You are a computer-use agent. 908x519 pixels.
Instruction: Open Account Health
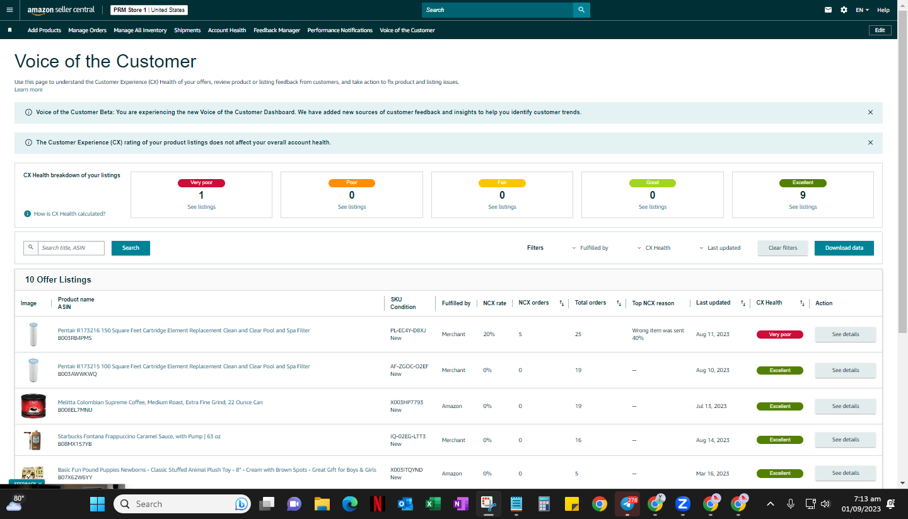[x=227, y=30]
